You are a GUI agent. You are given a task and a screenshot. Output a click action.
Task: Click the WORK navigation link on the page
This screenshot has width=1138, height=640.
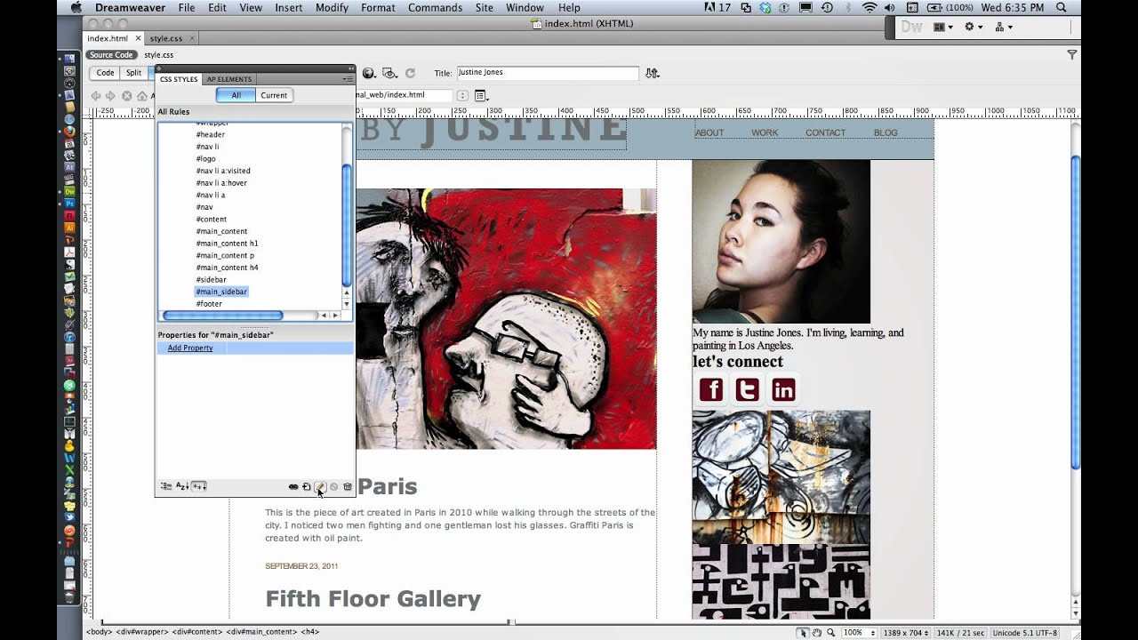pyautogui.click(x=765, y=133)
